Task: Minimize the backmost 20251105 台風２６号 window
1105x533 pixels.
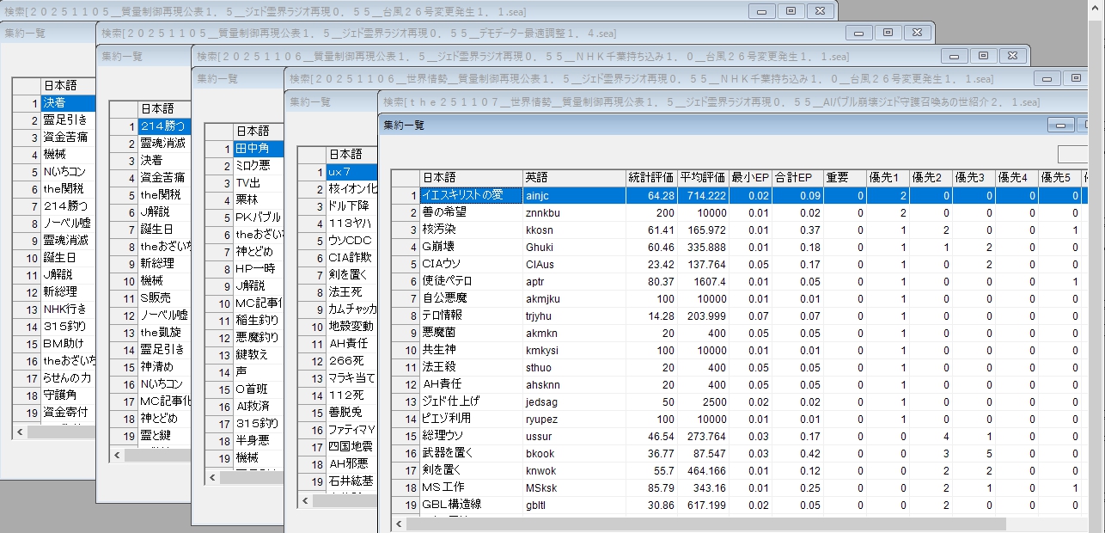Action: [760, 11]
